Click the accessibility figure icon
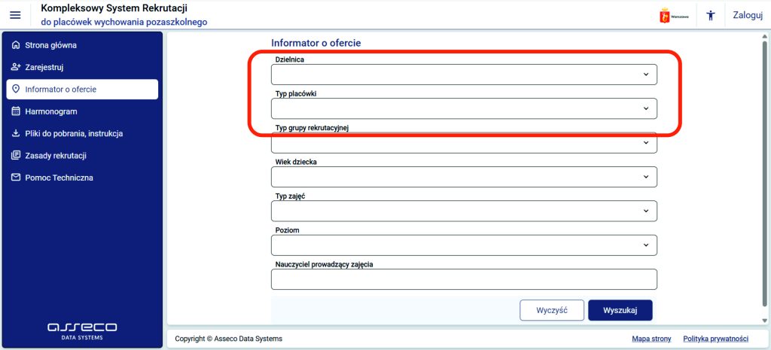This screenshot has width=771, height=350. pos(711,15)
